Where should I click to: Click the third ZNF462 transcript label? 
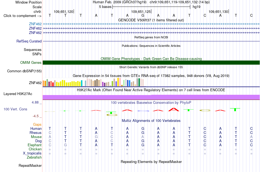point(35,33)
